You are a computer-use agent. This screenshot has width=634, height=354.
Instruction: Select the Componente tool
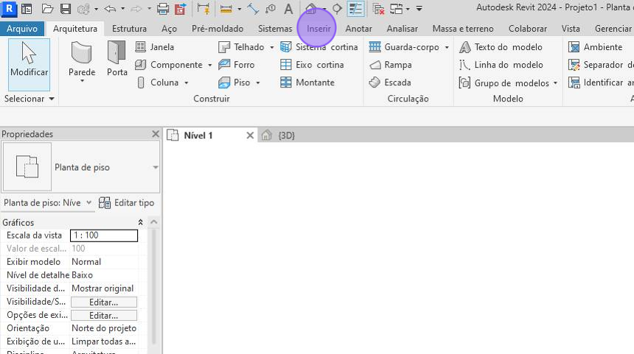[x=169, y=65]
